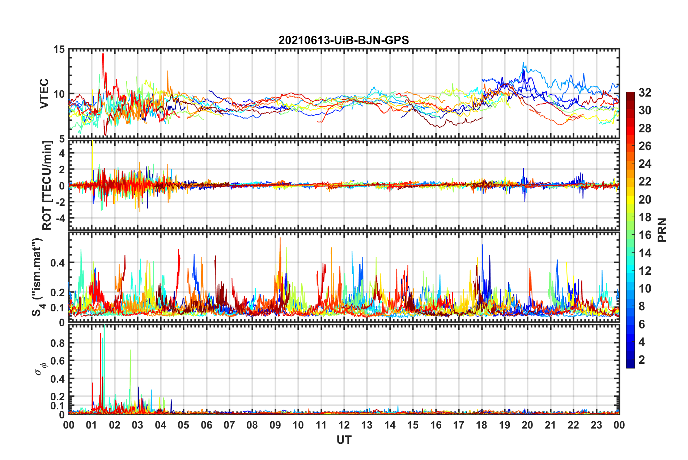688x460 pixels.
Task: Click x-axis tick label 06
Action: click(x=207, y=425)
